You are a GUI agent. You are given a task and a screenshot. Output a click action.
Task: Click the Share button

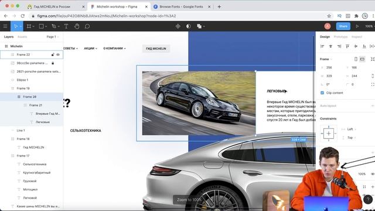point(343,26)
